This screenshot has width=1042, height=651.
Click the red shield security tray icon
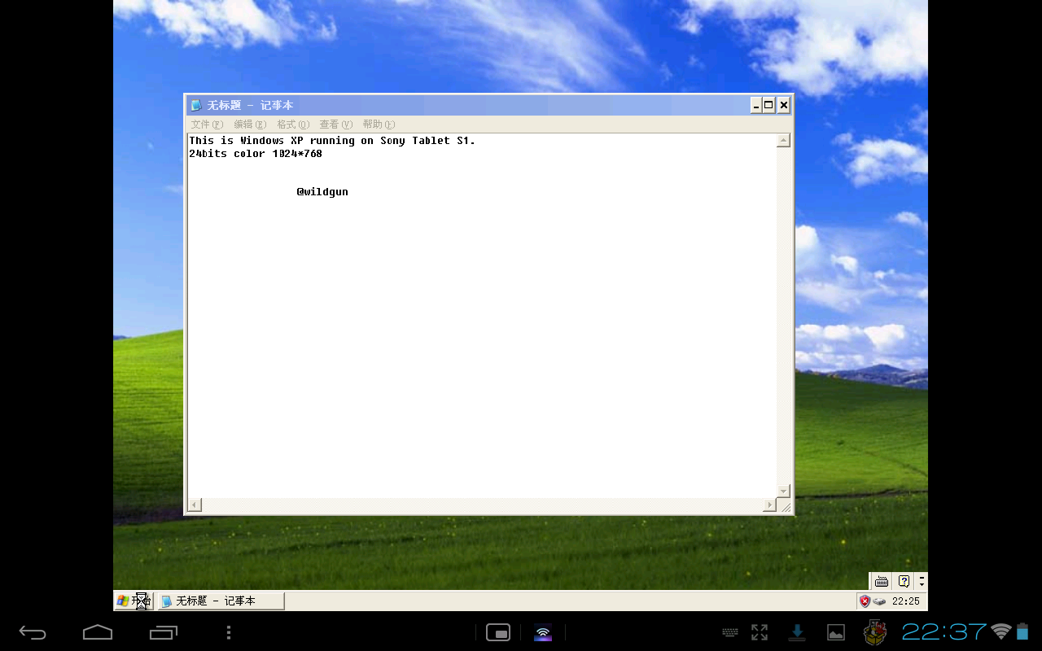coord(865,601)
